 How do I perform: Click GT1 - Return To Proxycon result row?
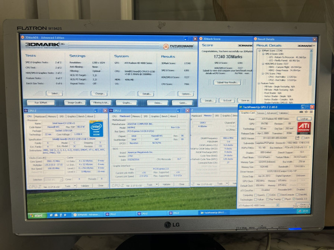pos(287,57)
